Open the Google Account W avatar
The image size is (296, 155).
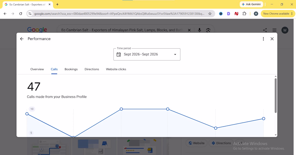[285, 30]
